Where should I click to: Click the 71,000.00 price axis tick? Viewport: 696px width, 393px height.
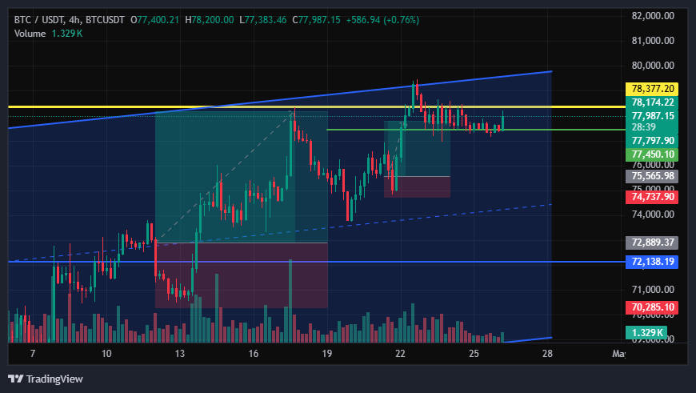tap(653, 290)
